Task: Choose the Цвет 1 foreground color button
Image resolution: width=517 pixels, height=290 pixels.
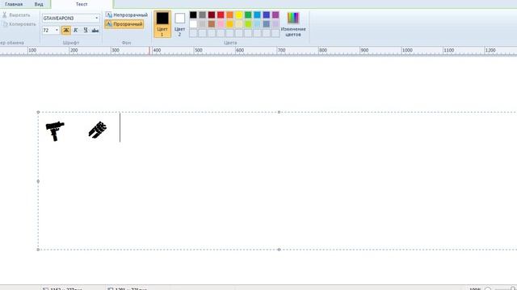Action: 162,23
